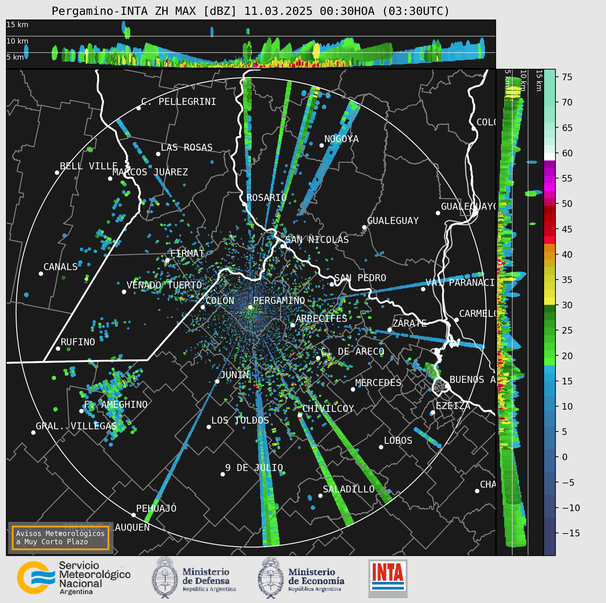
Task: Click the Mercedes city dot
Action: point(353,389)
